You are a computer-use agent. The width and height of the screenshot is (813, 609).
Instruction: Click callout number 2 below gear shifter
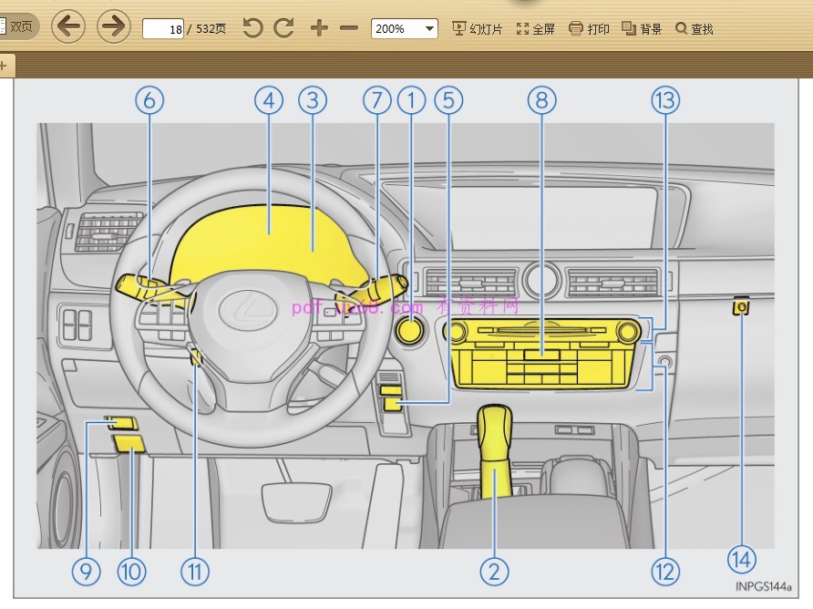[494, 572]
